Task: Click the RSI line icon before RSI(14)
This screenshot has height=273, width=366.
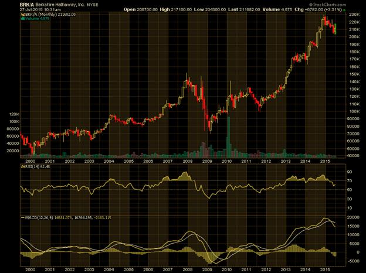Action: click(22, 167)
